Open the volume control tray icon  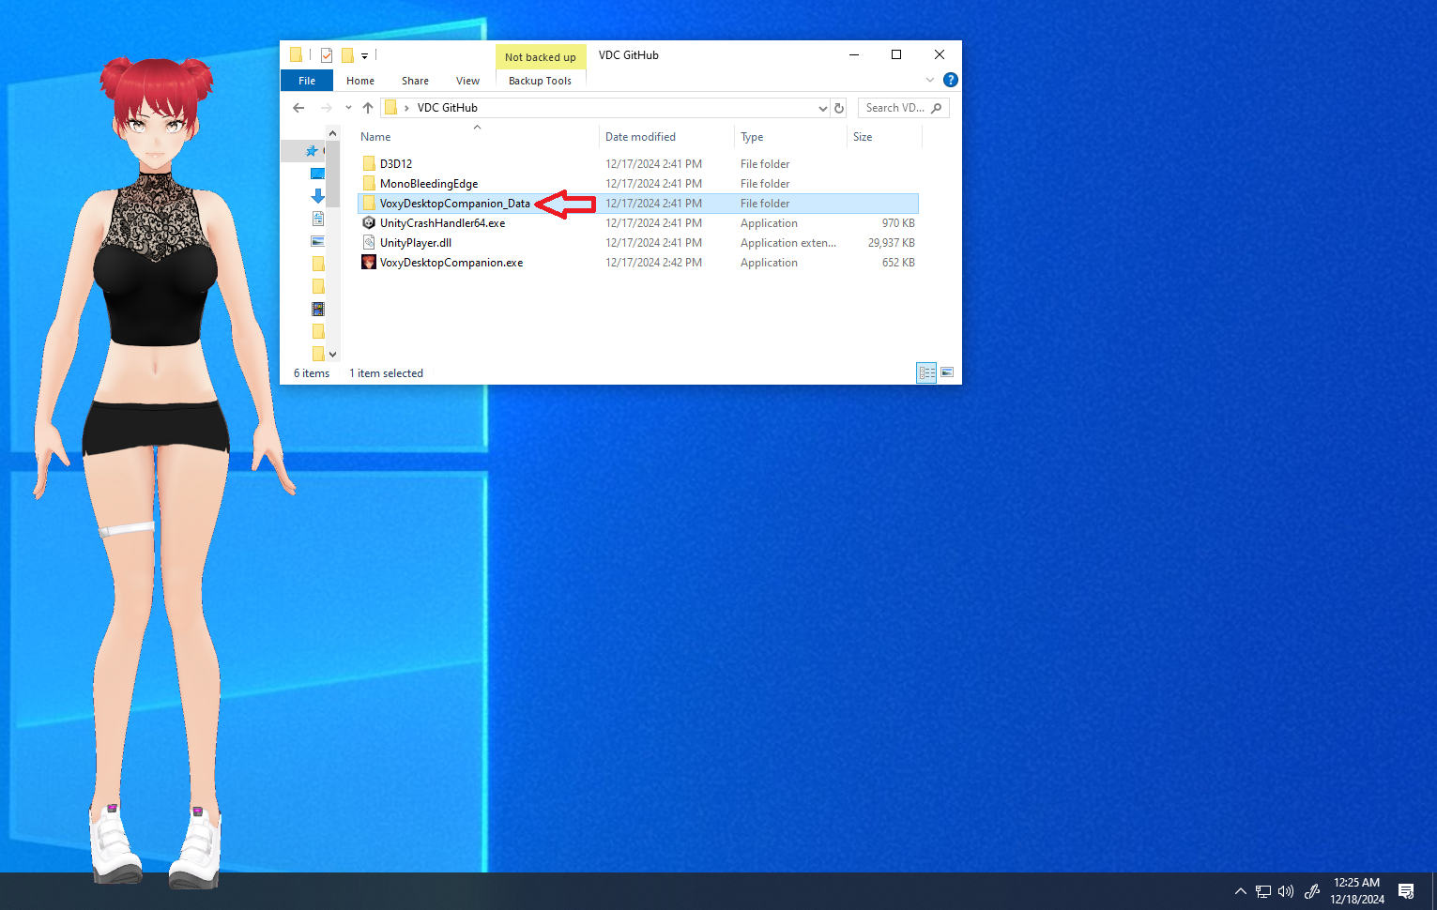coord(1286,891)
